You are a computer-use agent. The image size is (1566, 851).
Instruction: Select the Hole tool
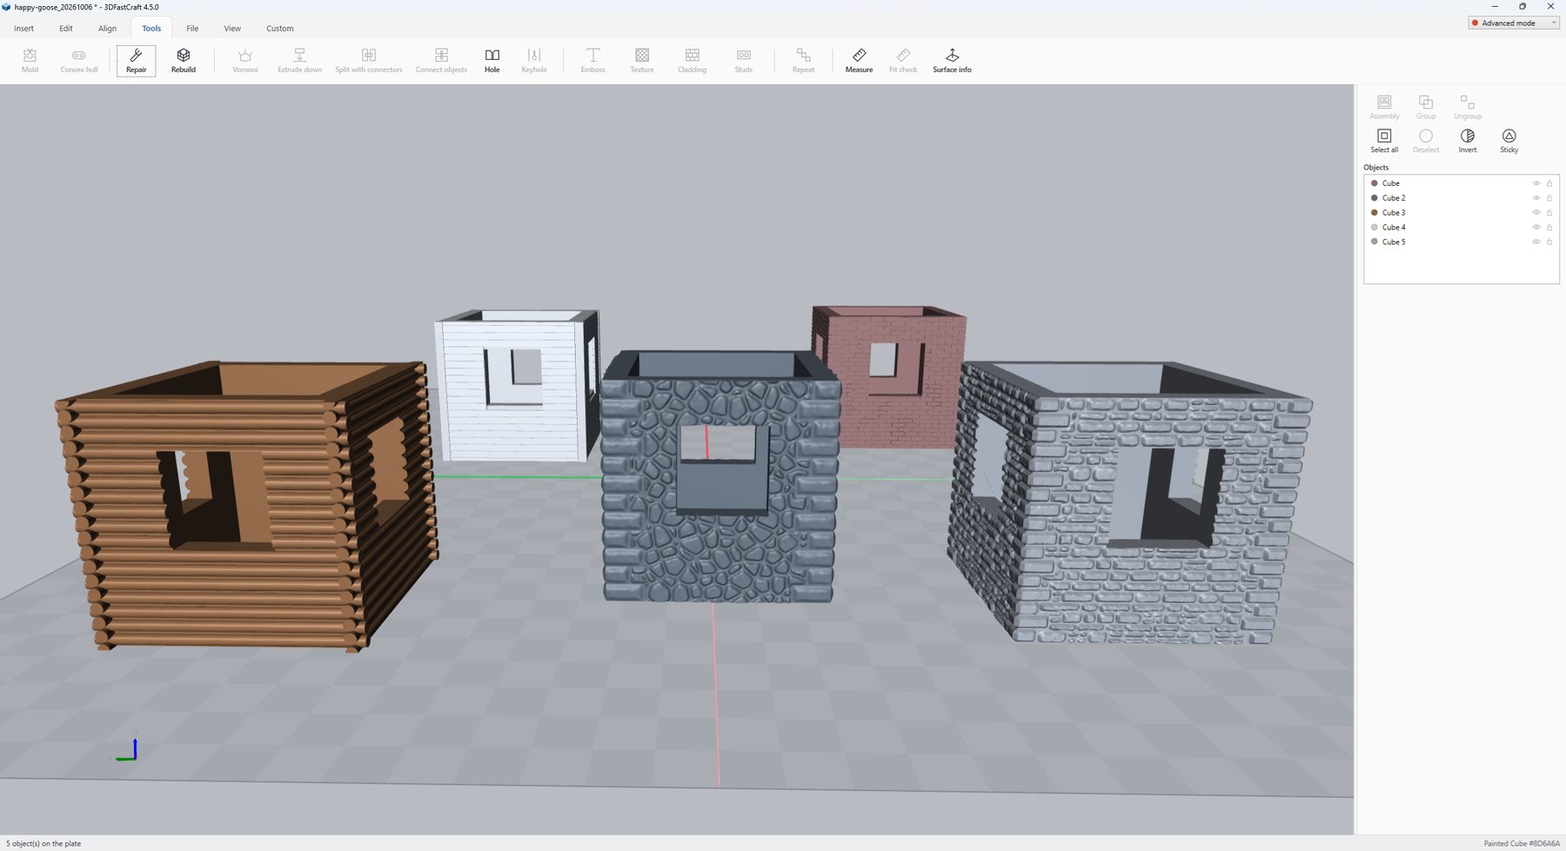[x=492, y=61]
